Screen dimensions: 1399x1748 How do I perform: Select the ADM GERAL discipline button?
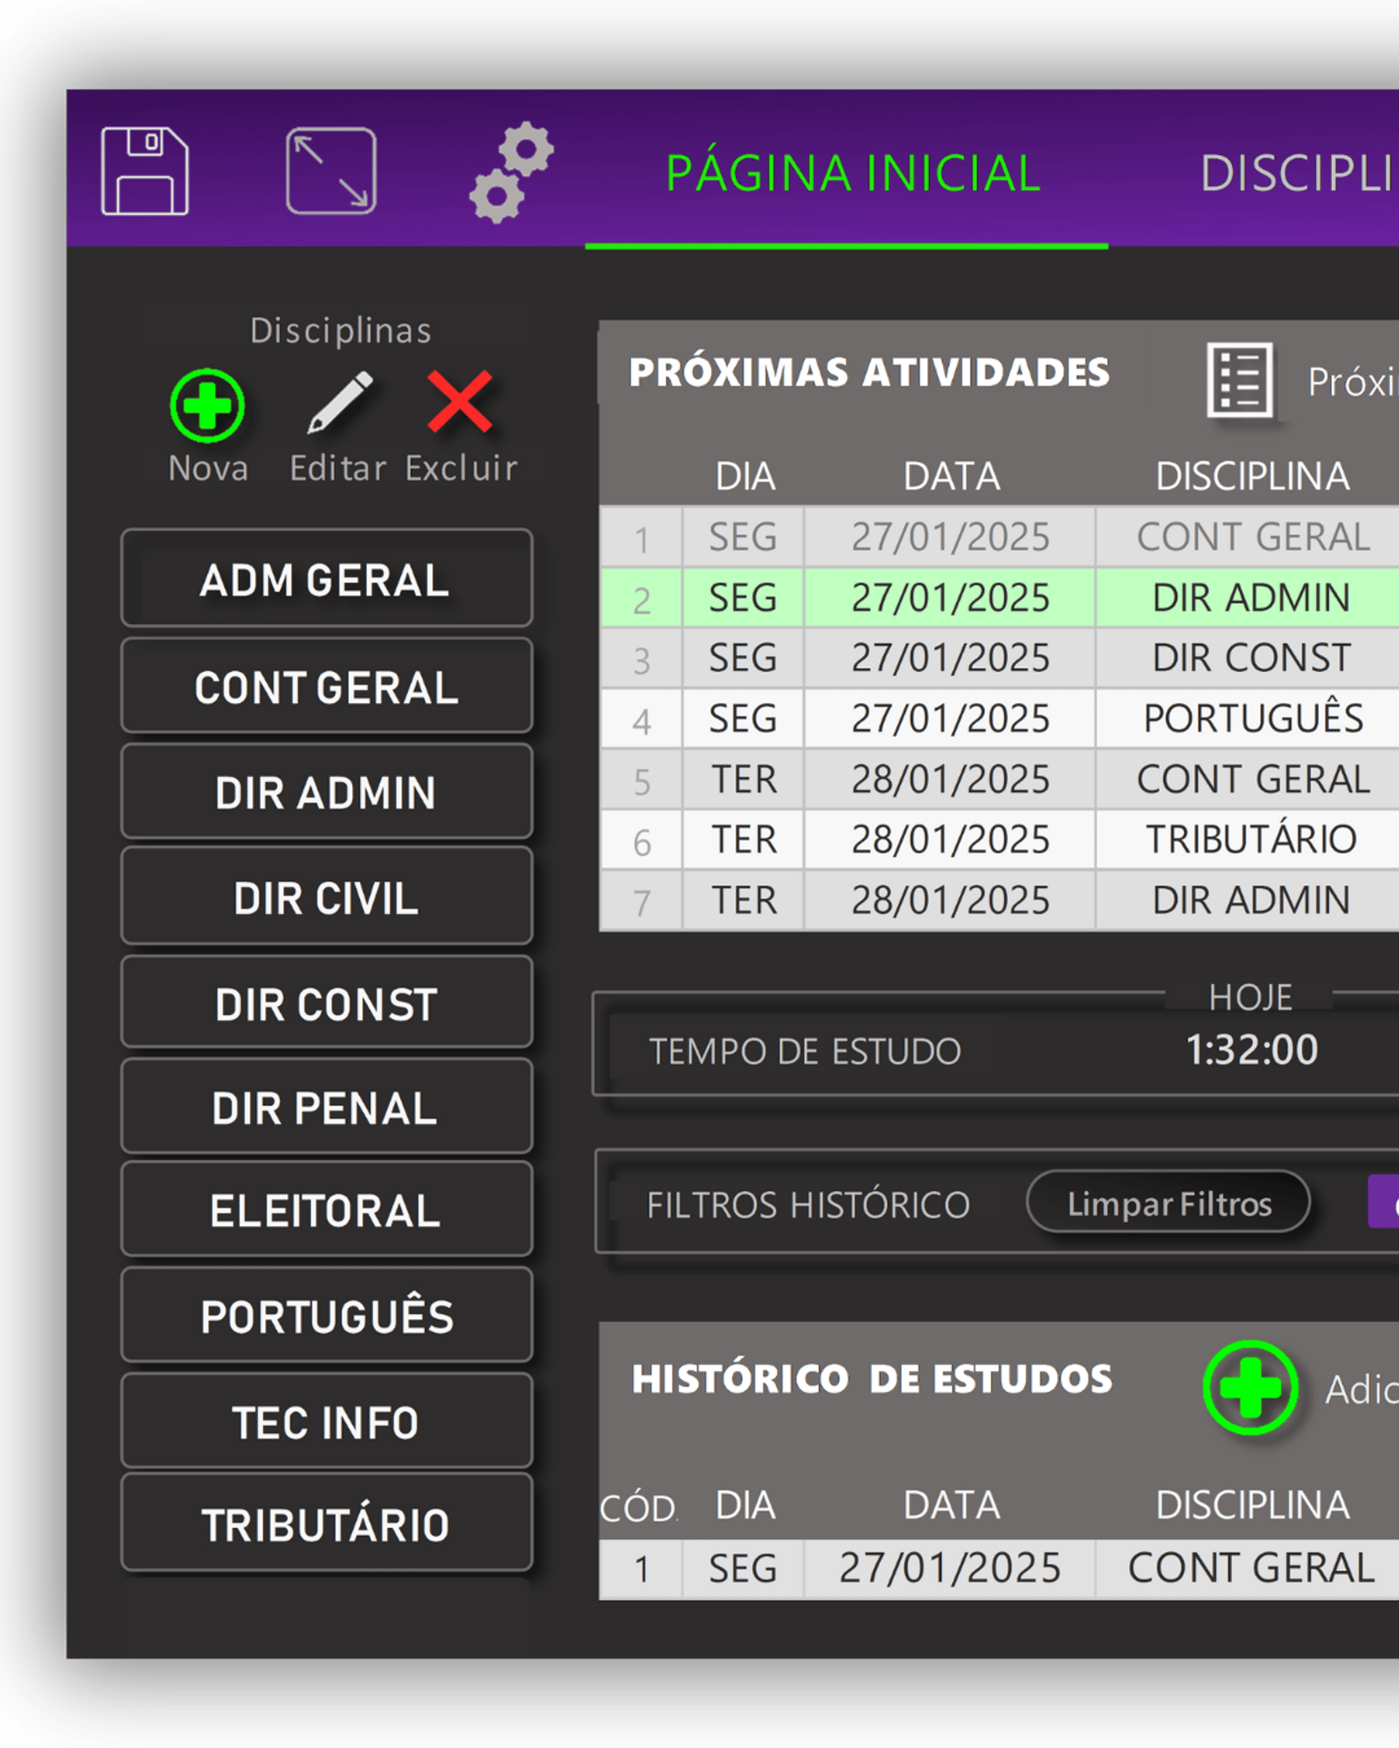click(x=326, y=579)
